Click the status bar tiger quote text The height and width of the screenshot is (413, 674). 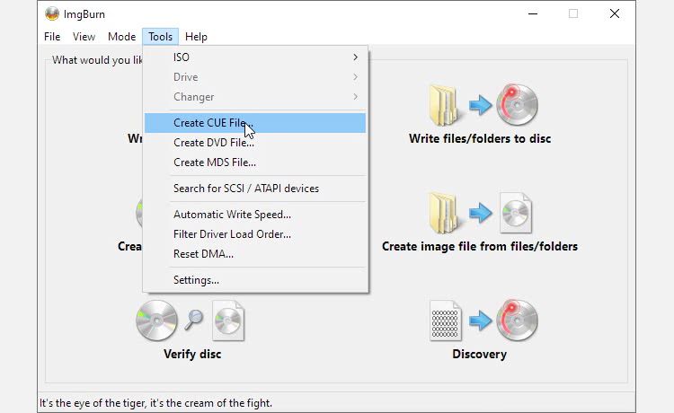coord(155,403)
